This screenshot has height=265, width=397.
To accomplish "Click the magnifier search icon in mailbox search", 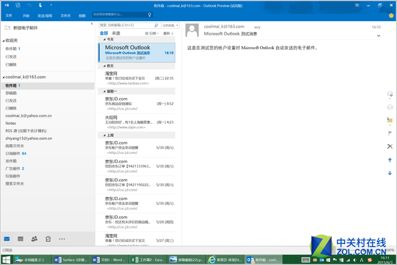I will [x=156, y=25].
